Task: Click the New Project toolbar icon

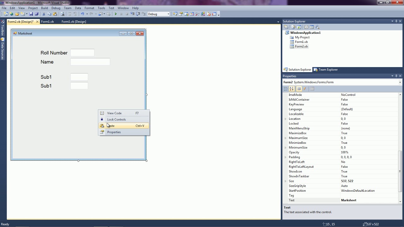Action: [6, 14]
